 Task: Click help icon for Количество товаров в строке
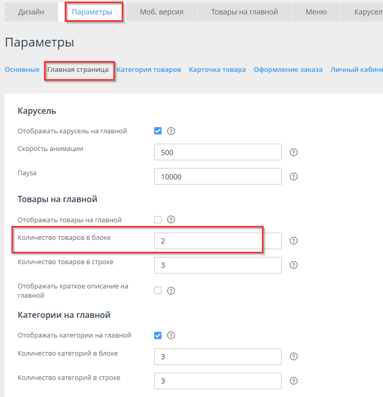pyautogui.click(x=293, y=265)
